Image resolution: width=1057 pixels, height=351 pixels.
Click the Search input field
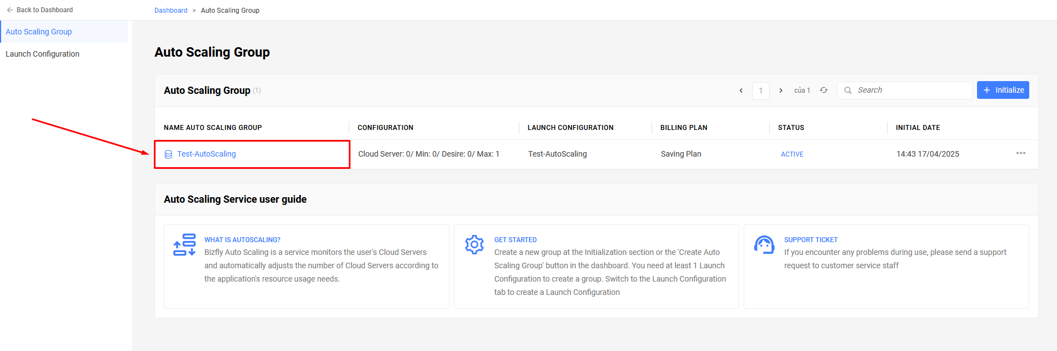[x=904, y=91]
